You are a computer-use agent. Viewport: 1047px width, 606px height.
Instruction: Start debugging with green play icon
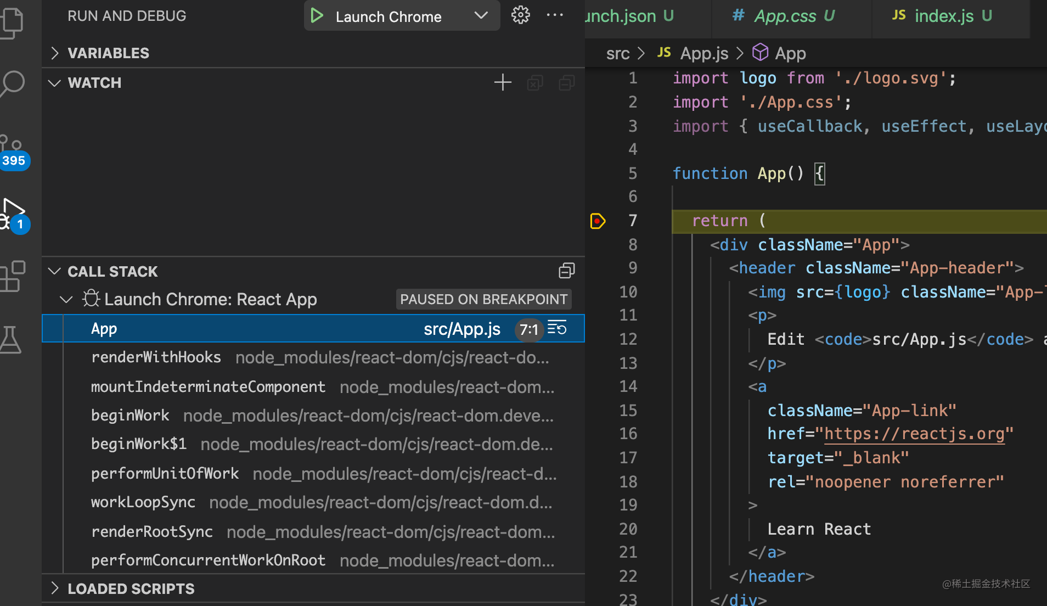tap(317, 16)
